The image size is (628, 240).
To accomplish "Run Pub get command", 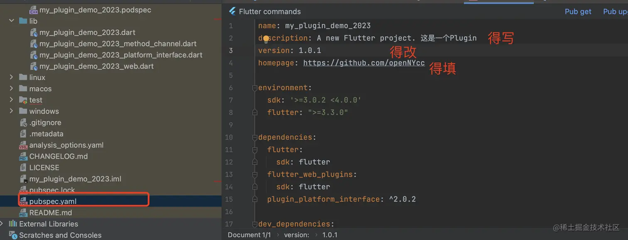I will 578,12.
